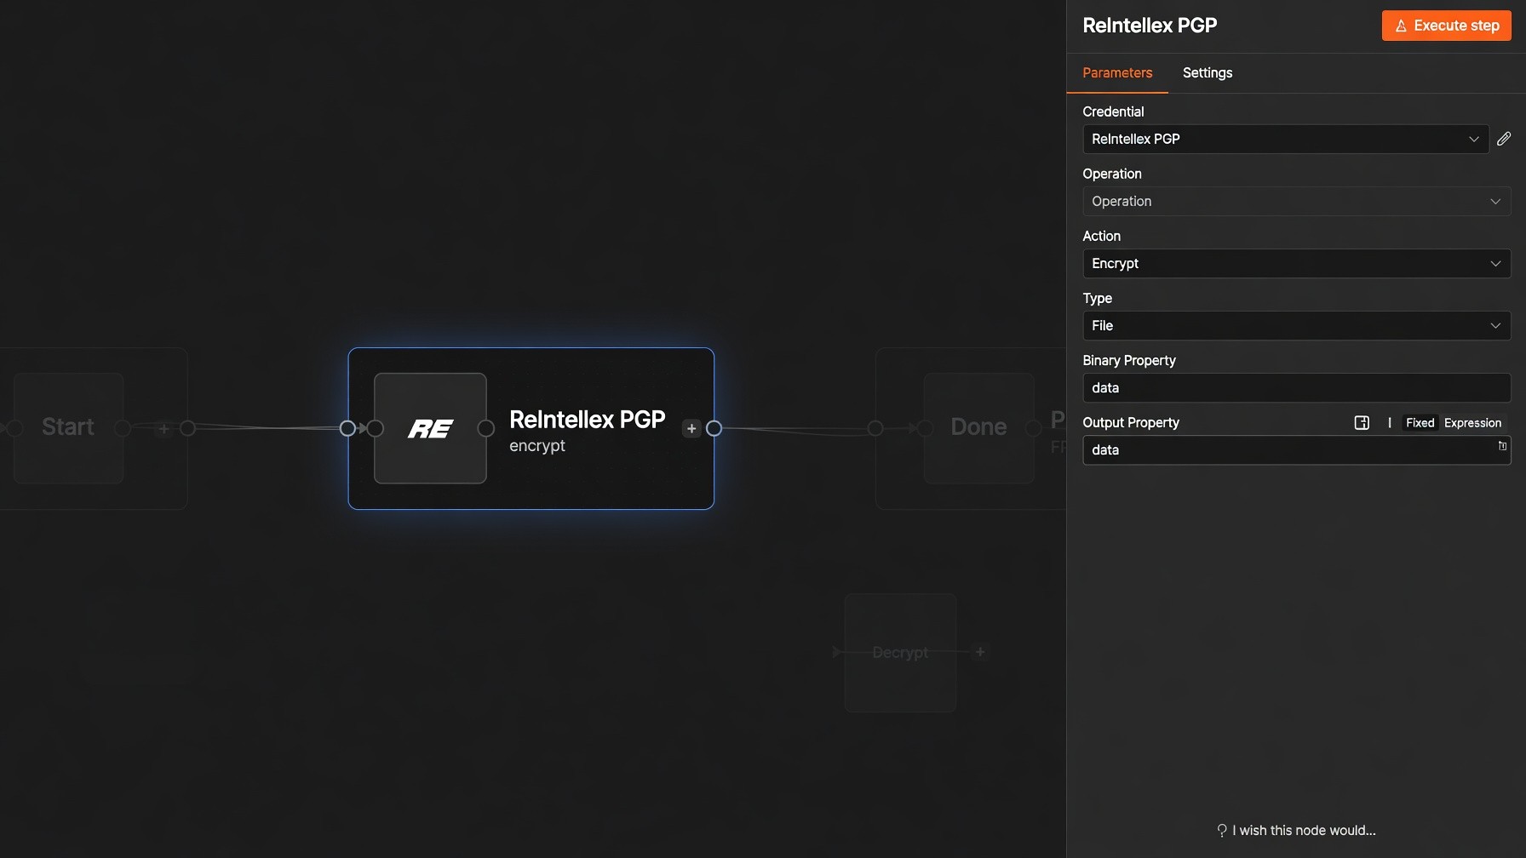Viewport: 1526px width, 858px height.
Task: Expand the Operation dropdown
Action: coord(1296,201)
